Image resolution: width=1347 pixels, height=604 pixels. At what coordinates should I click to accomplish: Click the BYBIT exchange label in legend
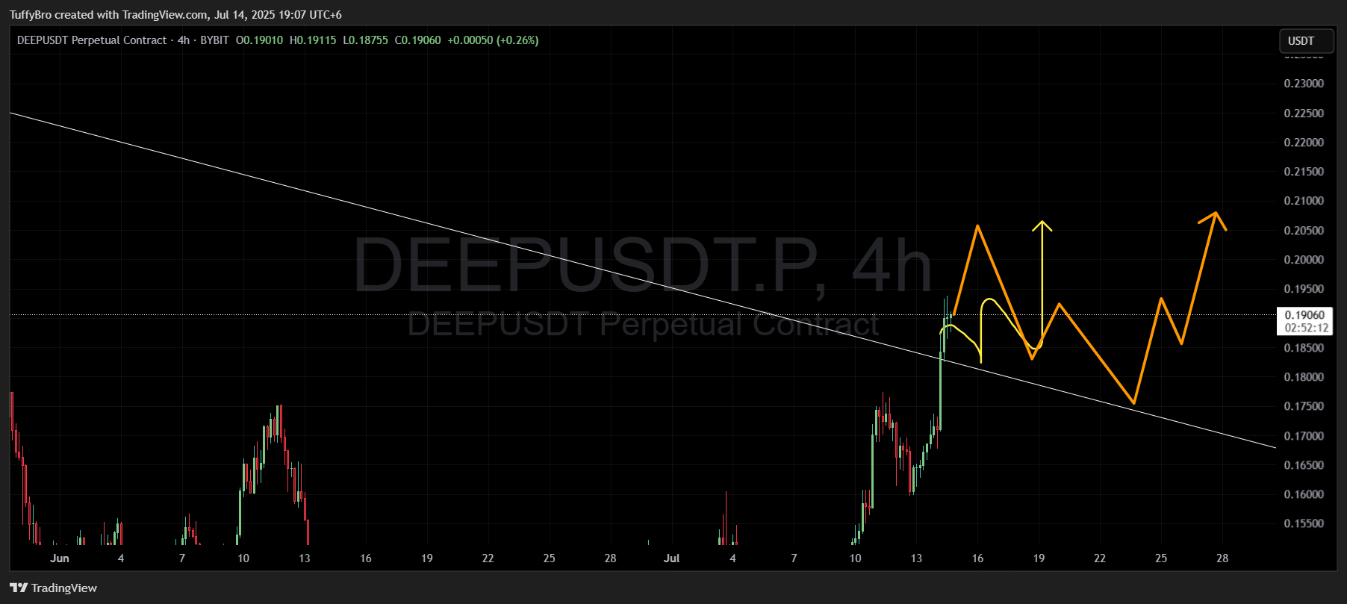click(x=214, y=40)
